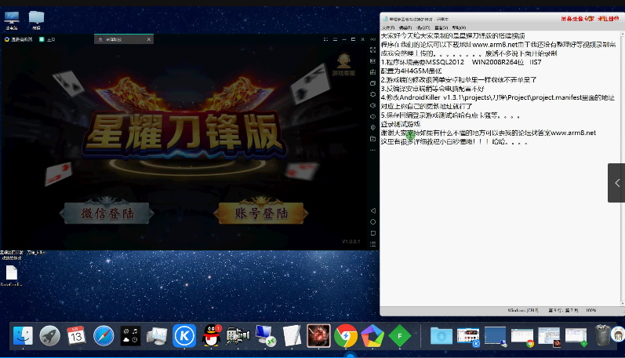
Task: Open Chrome-style browser icon in dock
Action: (x=346, y=335)
